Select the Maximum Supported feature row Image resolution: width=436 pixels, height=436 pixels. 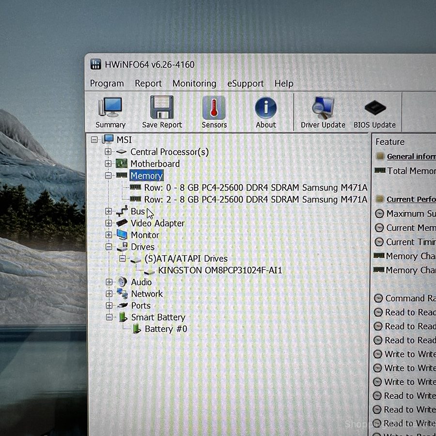(x=405, y=214)
